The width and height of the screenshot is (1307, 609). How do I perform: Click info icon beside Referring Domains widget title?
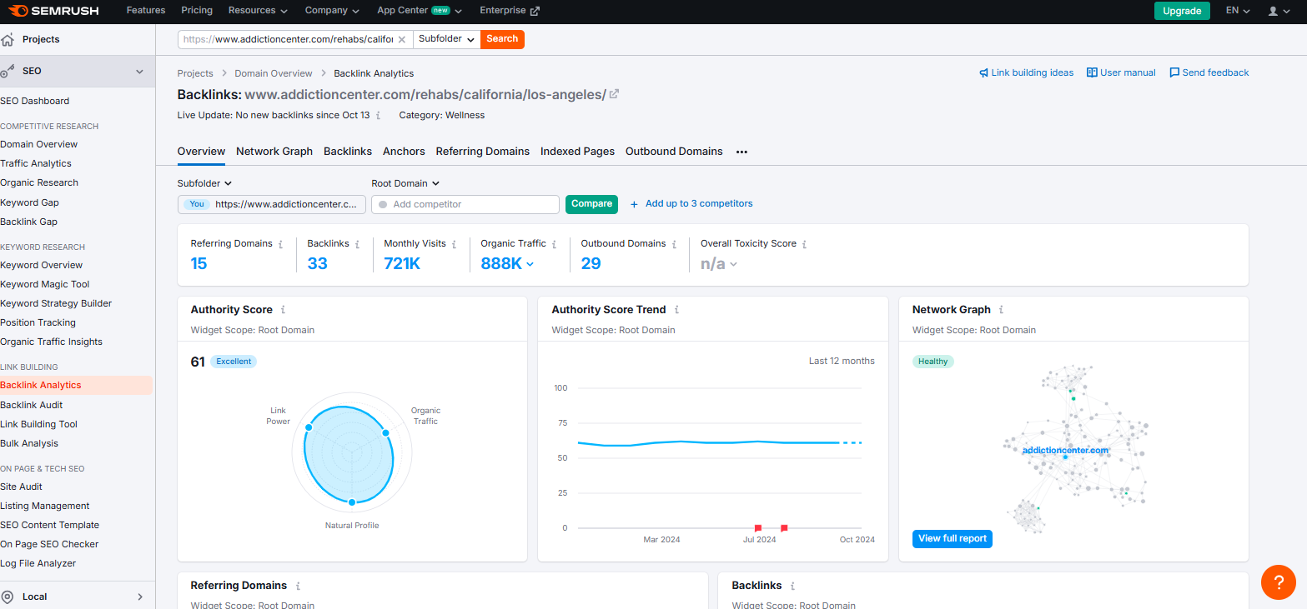point(298,586)
